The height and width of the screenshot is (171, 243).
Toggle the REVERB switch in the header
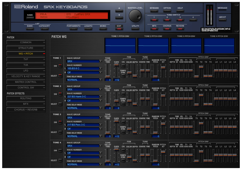(x=180, y=29)
